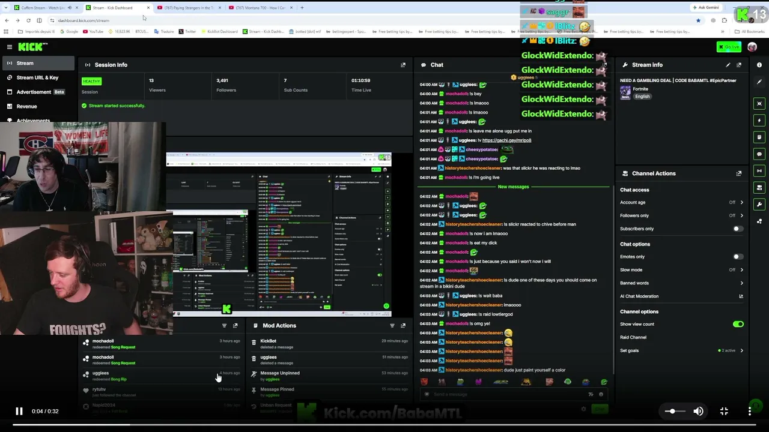Open the activity feed filter icon

click(x=224, y=326)
